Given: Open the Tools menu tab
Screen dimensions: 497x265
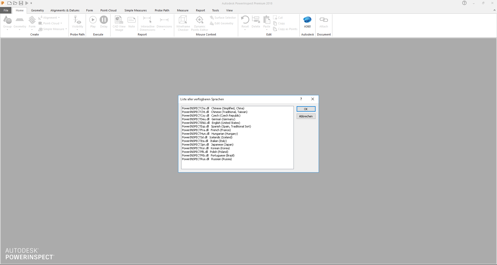Looking at the screenshot, I should (x=215, y=10).
